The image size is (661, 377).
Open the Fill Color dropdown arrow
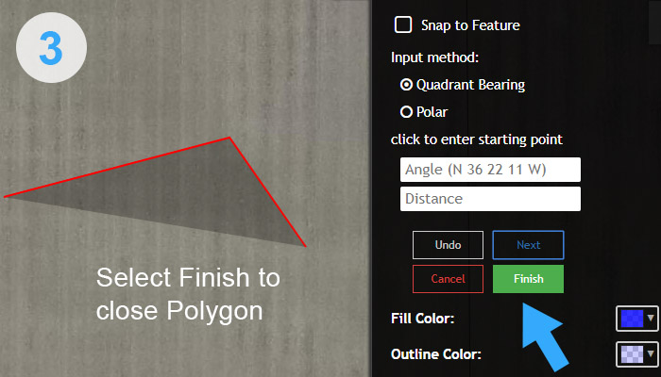pos(651,319)
